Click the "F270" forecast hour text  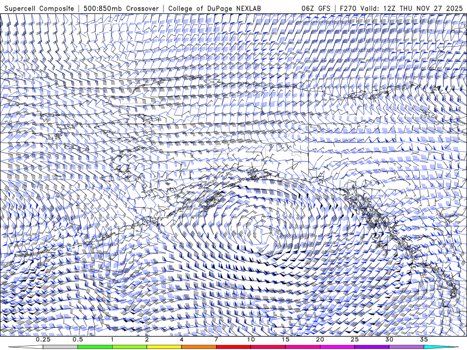pos(348,8)
